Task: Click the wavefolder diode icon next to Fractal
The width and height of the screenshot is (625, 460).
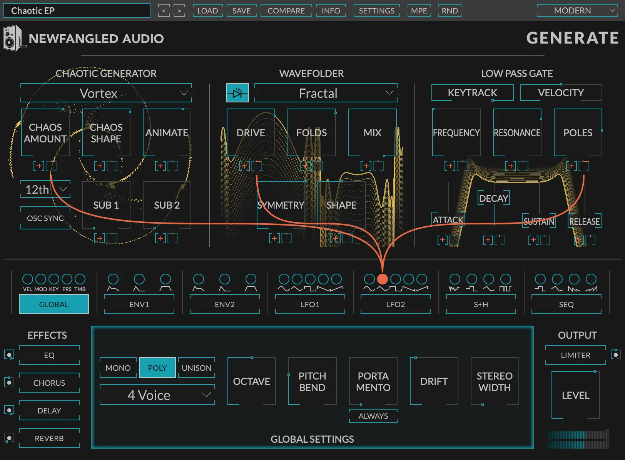Action: [x=237, y=93]
